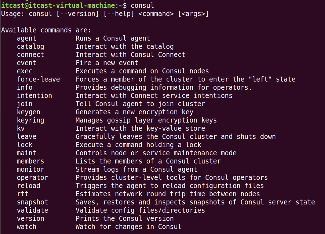Select the 'watch' command entry
Viewport: 325px width, 234px height.
(x=26, y=227)
